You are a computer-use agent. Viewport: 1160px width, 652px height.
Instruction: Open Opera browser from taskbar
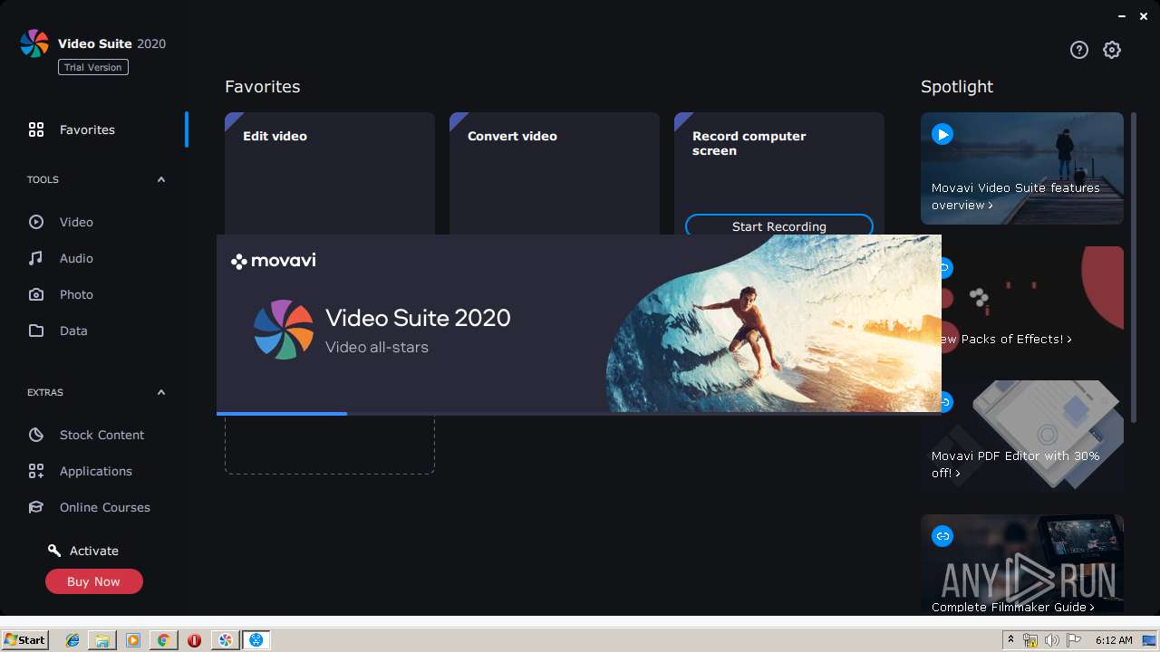(194, 640)
